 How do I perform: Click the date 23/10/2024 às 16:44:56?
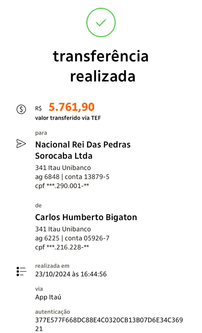(x=71, y=274)
